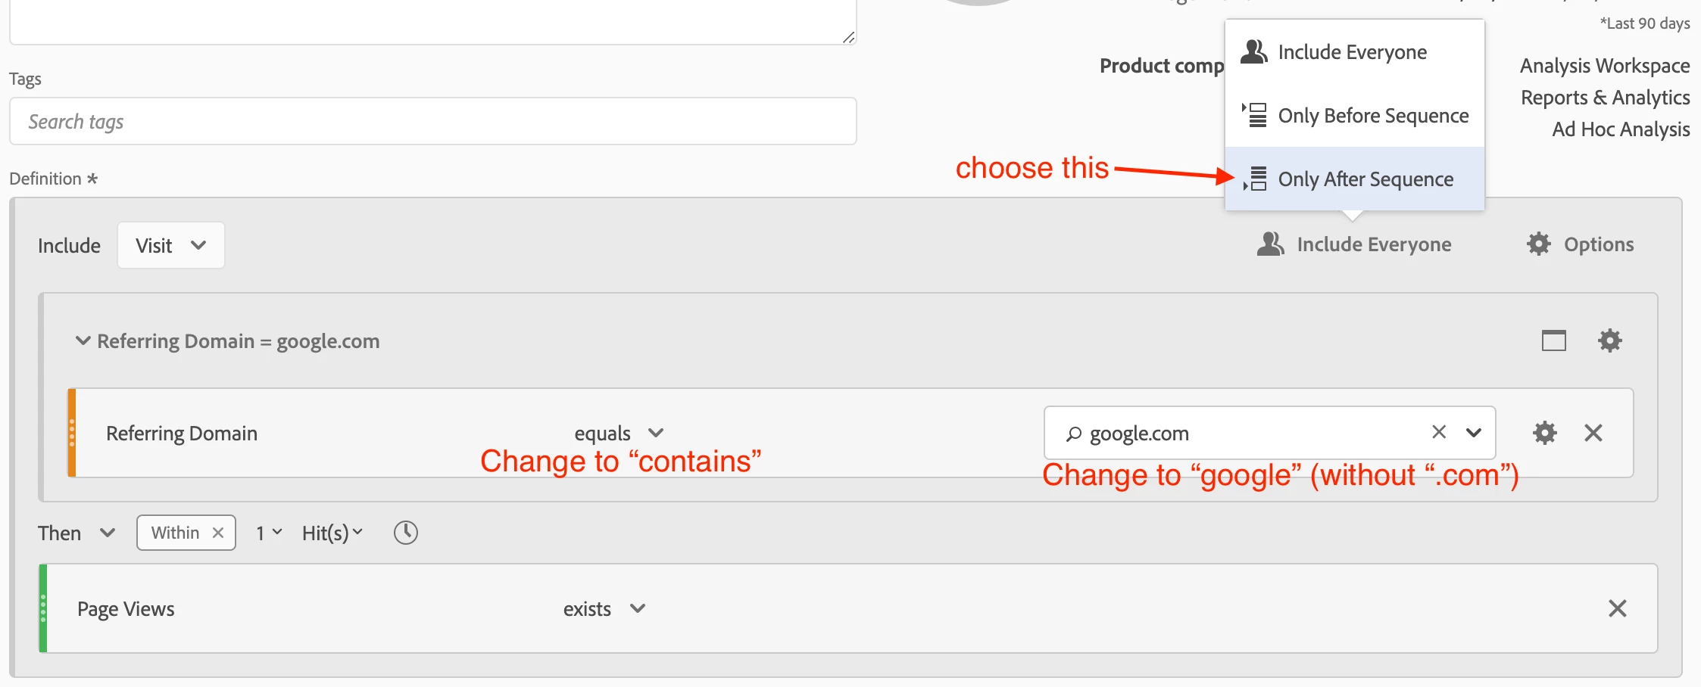Open the Referring Domain container gear settings
Screen dimensions: 1701x687
[x=1609, y=340]
